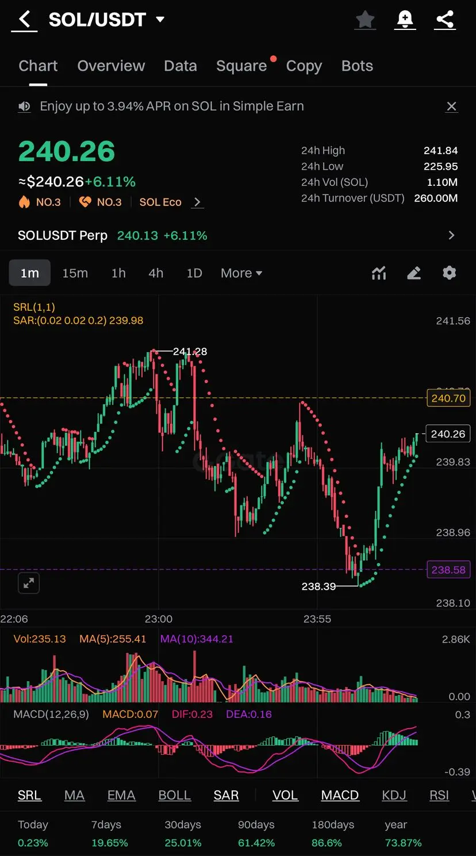Select the 1D timeframe
This screenshot has height=856, width=476.
click(194, 273)
